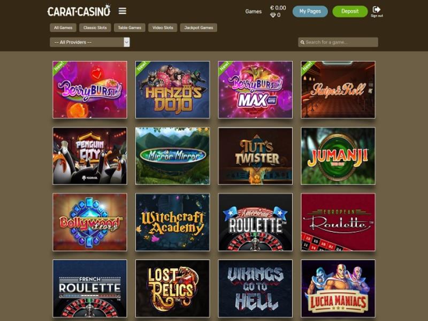The image size is (428, 321).
Task: Open the My Pages button
Action: coord(310,11)
